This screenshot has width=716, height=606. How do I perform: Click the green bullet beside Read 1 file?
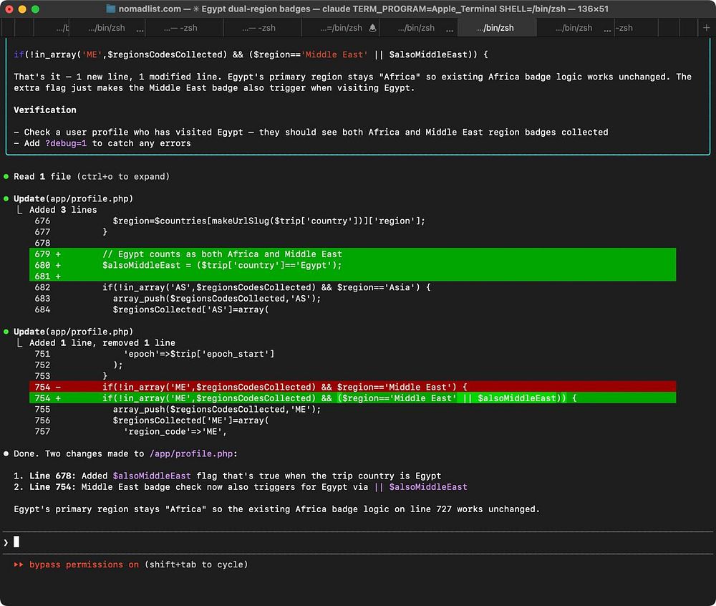(x=6, y=176)
